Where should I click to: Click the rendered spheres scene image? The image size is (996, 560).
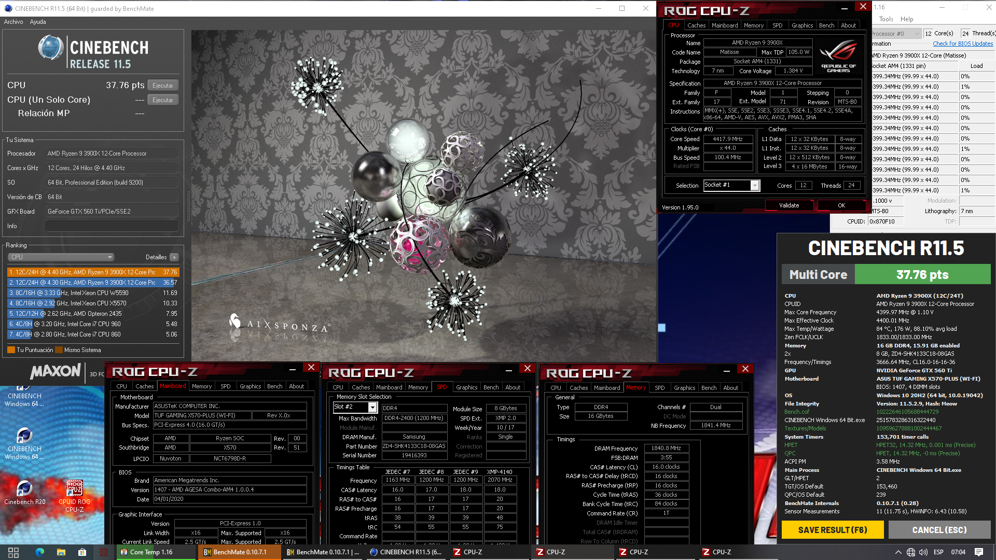[423, 195]
